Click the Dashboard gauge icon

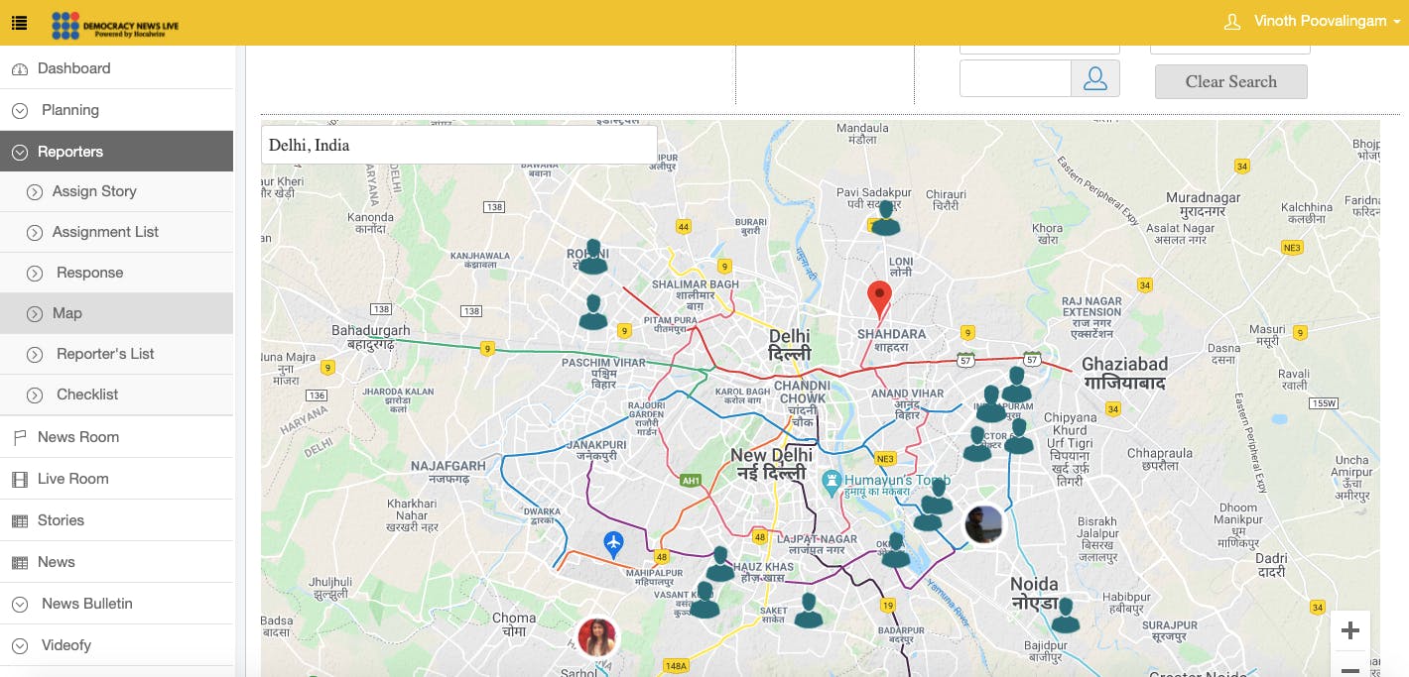click(20, 69)
